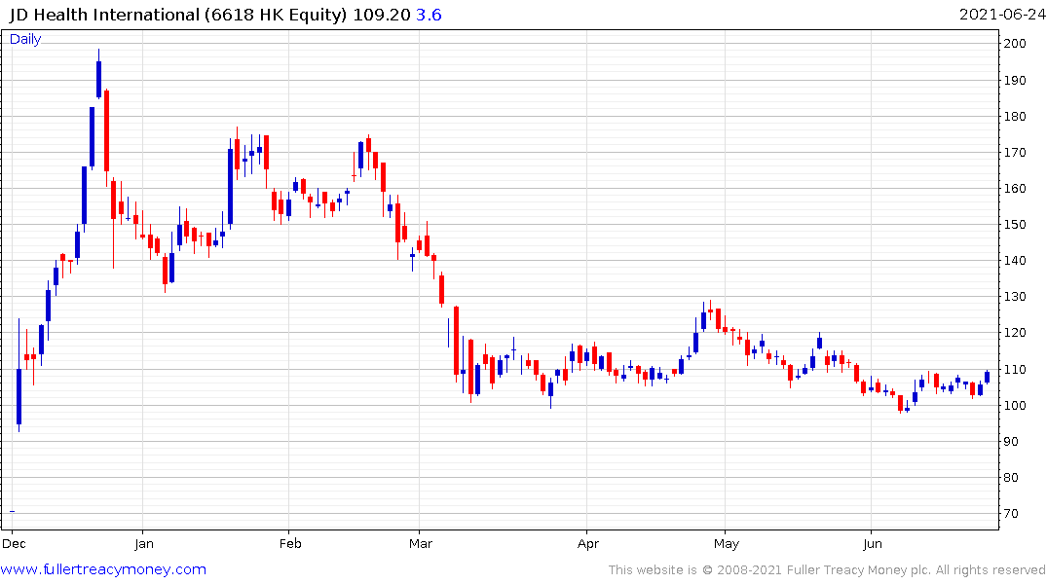This screenshot has height=584, width=1047.
Task: Click the 100 price axis label
Action: click(x=1014, y=406)
